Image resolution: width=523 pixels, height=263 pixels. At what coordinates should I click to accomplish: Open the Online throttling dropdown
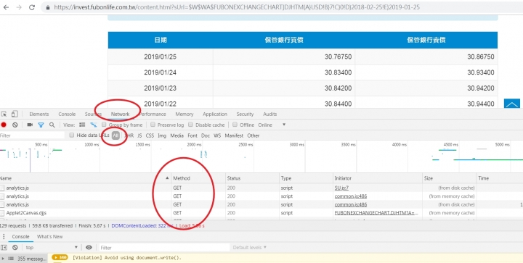click(272, 125)
